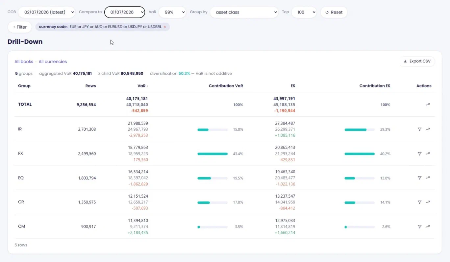Go to All books breadcrumb
Screen dimensions: 450x262
pos(24,61)
